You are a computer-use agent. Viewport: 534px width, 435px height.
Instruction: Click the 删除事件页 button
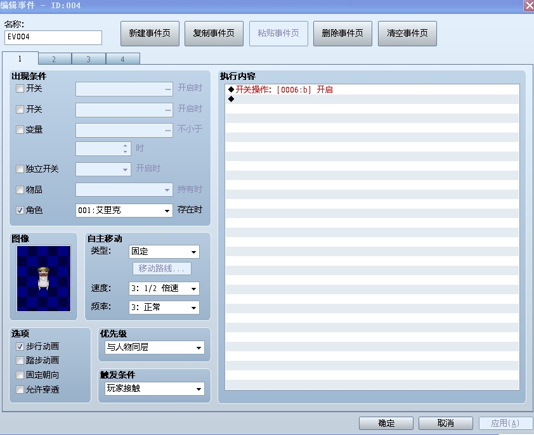click(342, 34)
